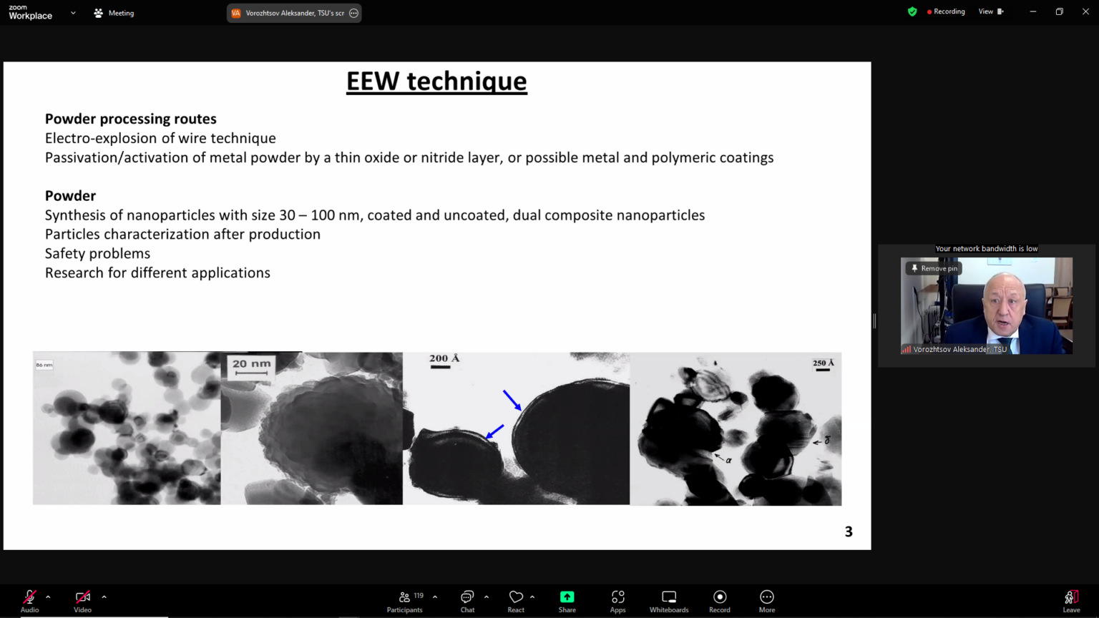Leave the meeting
The image size is (1099, 618).
[1071, 601]
